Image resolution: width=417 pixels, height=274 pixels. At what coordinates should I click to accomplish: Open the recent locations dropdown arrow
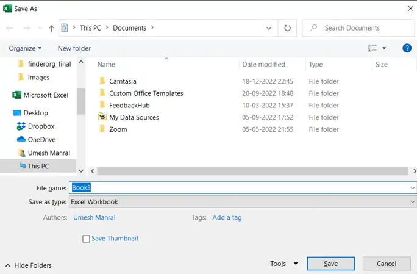(x=40, y=28)
